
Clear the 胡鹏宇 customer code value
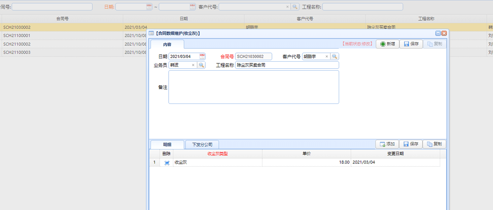click(x=327, y=56)
